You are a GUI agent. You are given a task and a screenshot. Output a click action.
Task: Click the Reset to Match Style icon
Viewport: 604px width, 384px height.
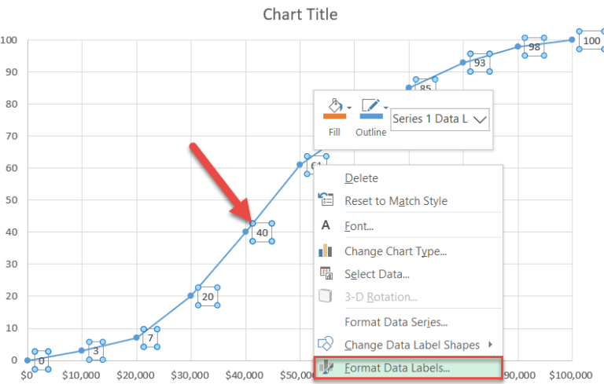pos(326,199)
